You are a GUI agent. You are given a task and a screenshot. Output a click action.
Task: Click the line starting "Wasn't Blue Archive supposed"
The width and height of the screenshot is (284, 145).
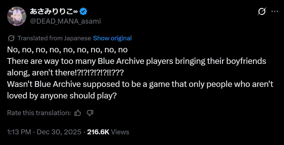tap(140, 84)
